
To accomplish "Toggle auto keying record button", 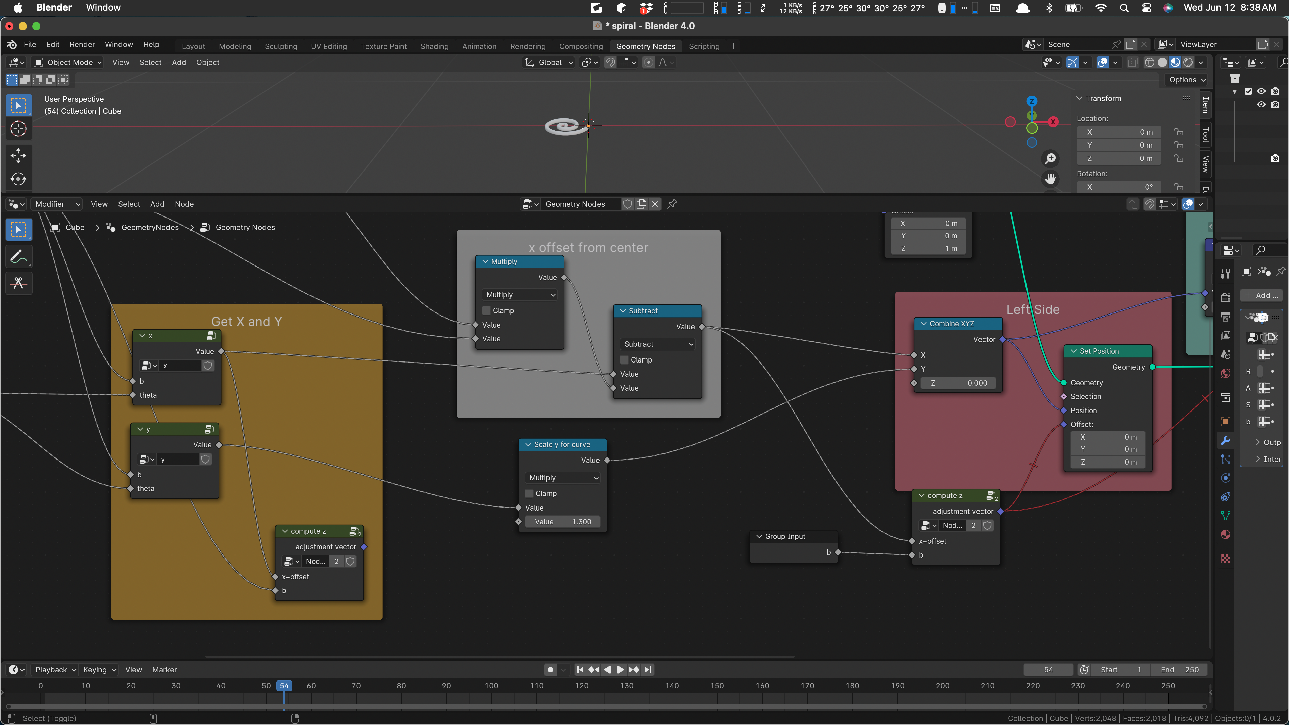I will click(551, 670).
